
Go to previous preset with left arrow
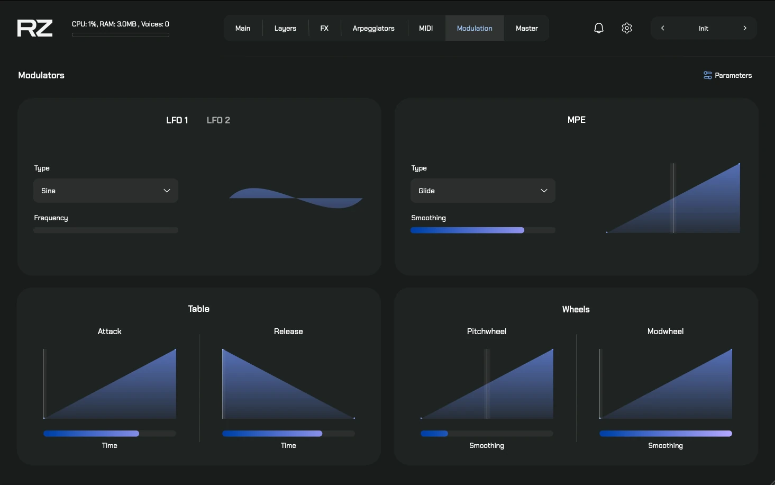pyautogui.click(x=662, y=28)
